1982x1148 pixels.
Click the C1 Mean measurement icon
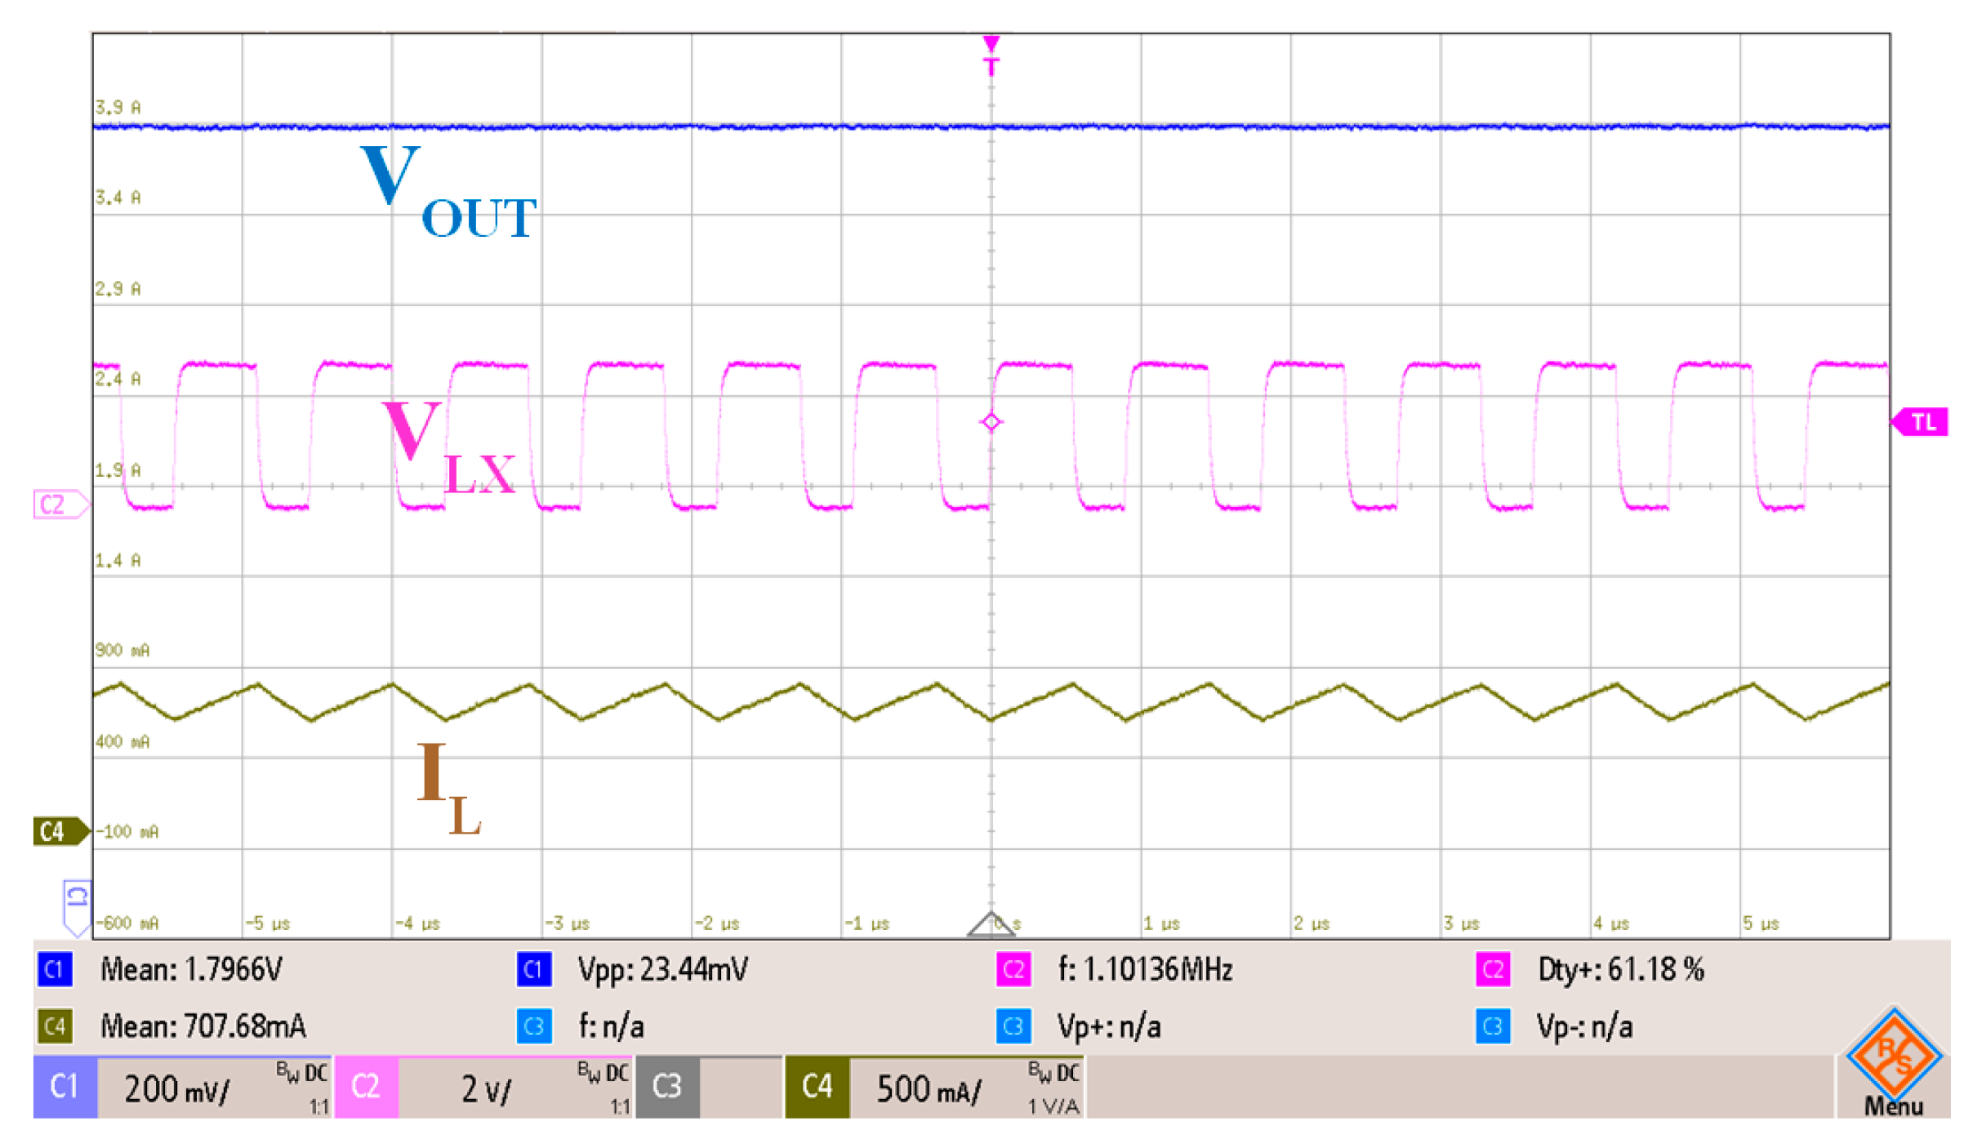tap(54, 970)
